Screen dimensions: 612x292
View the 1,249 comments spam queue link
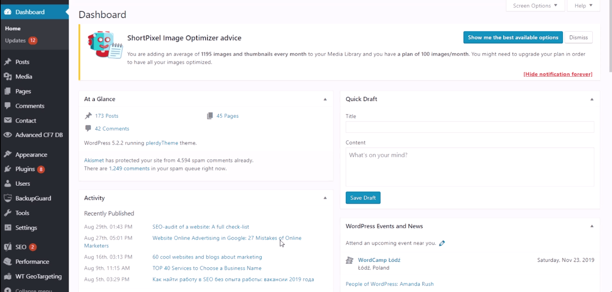129,168
